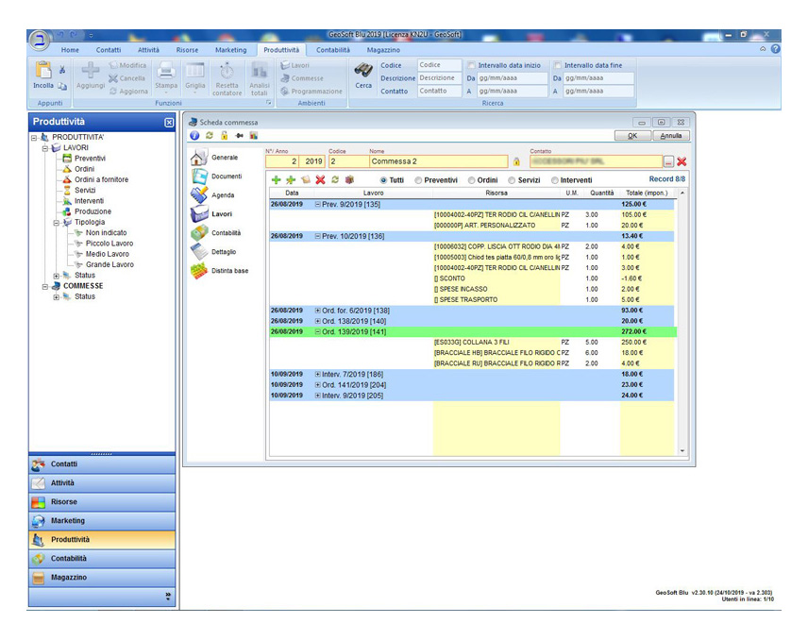The image size is (808, 640).
Task: Click the help icon in the ribbon corner
Action: click(775, 49)
